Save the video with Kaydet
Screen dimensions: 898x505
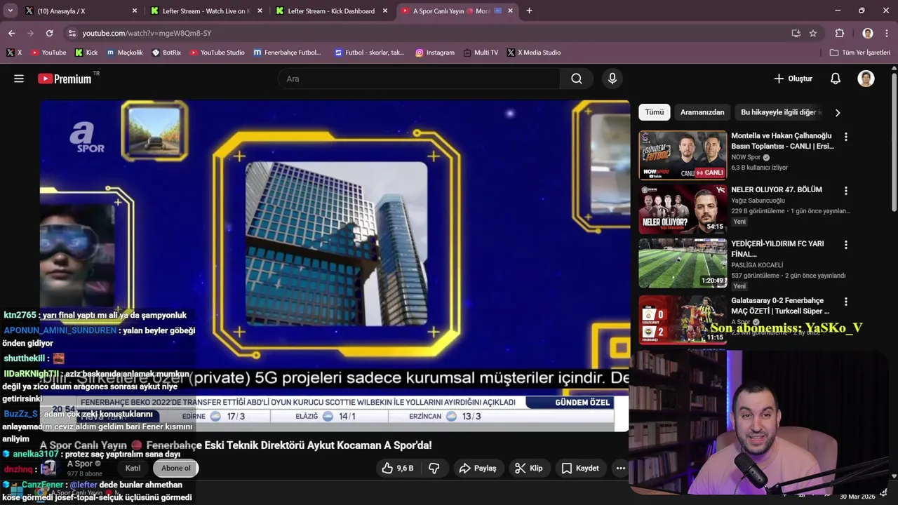580,468
